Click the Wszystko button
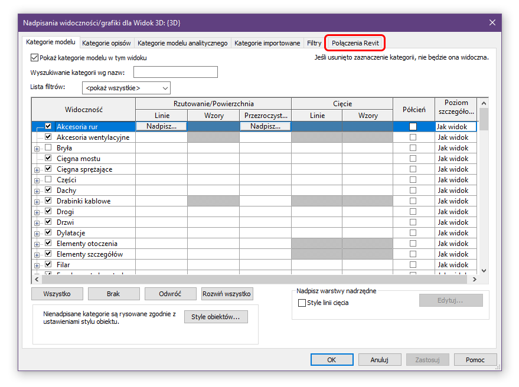The image size is (519, 387). pyautogui.click(x=57, y=294)
